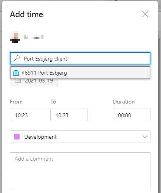Image resolution: width=161 pixels, height=193 pixels.
Task: Open the calendar icon date picker
Action: point(18,81)
